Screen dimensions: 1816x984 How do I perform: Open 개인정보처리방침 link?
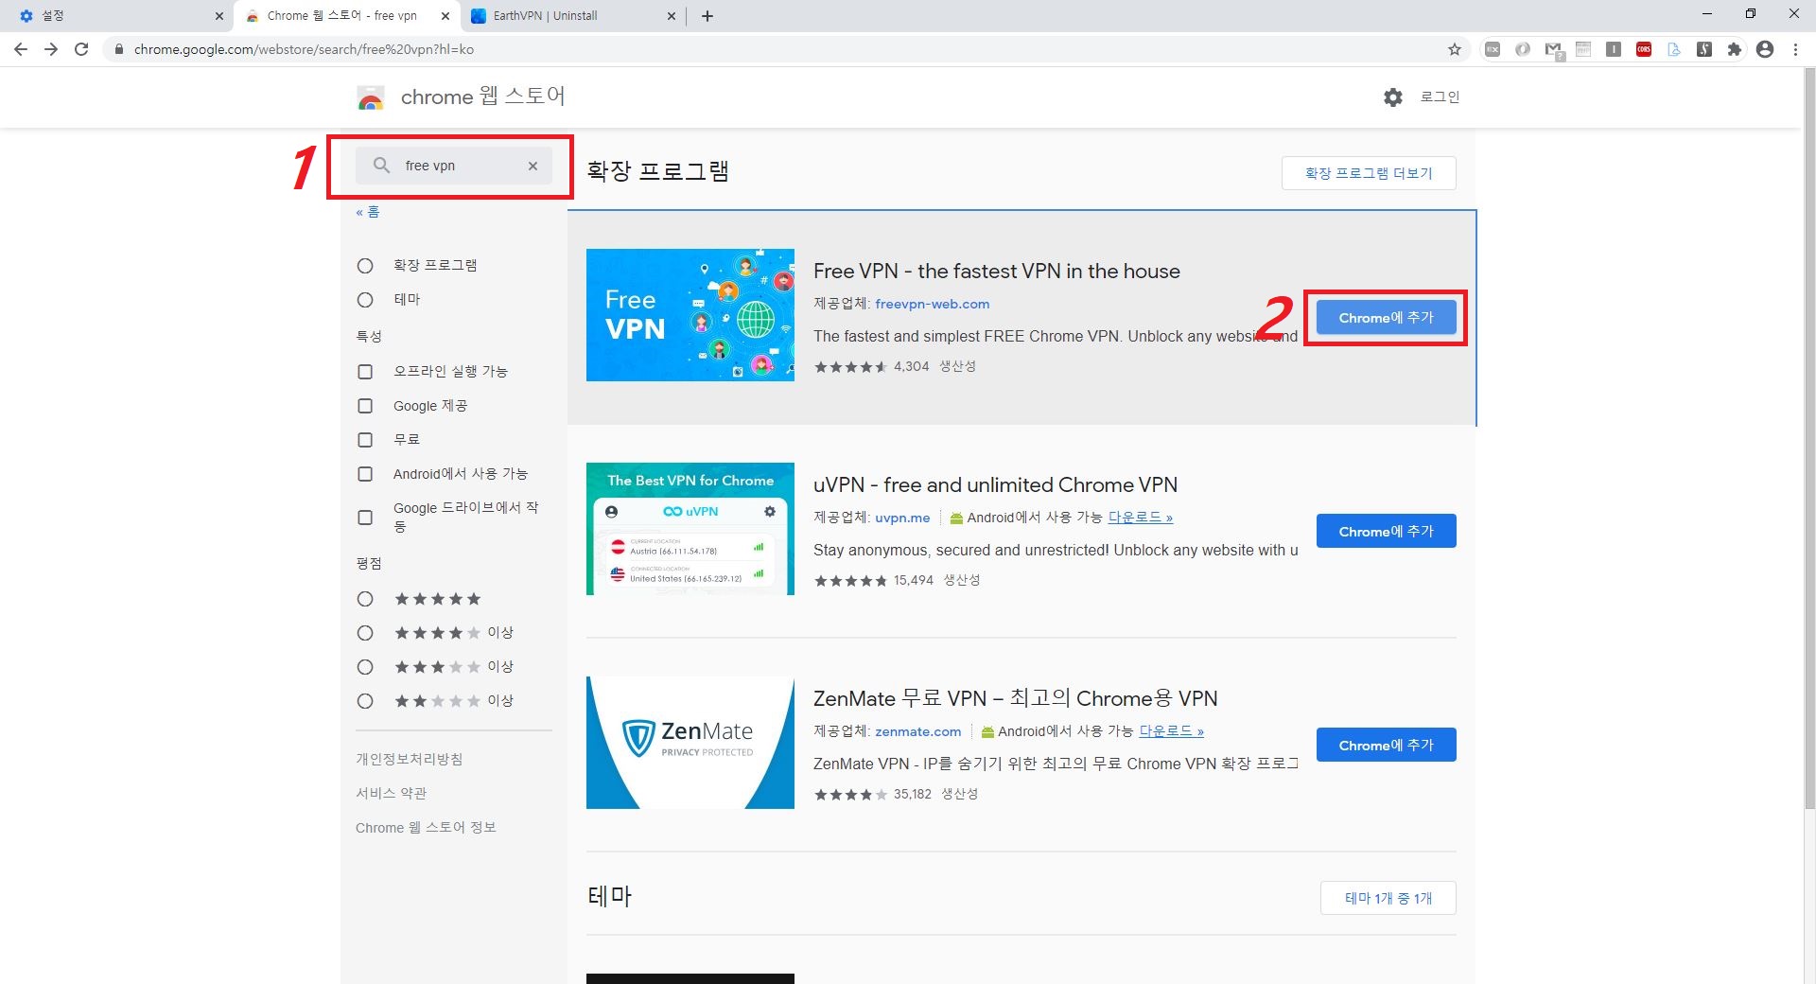click(x=409, y=759)
